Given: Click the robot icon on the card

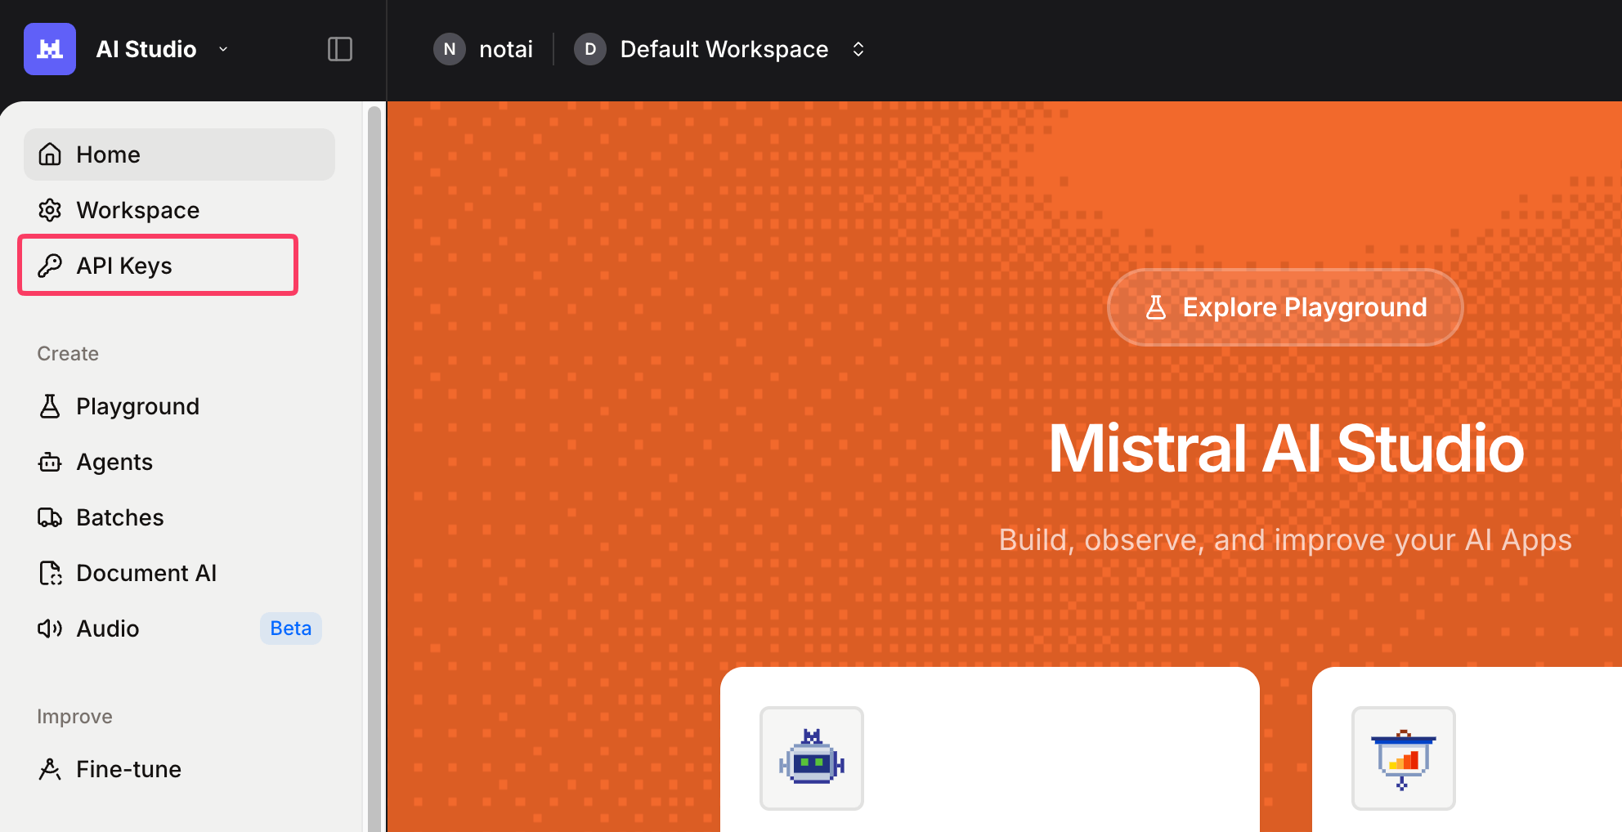Looking at the screenshot, I should point(811,758).
